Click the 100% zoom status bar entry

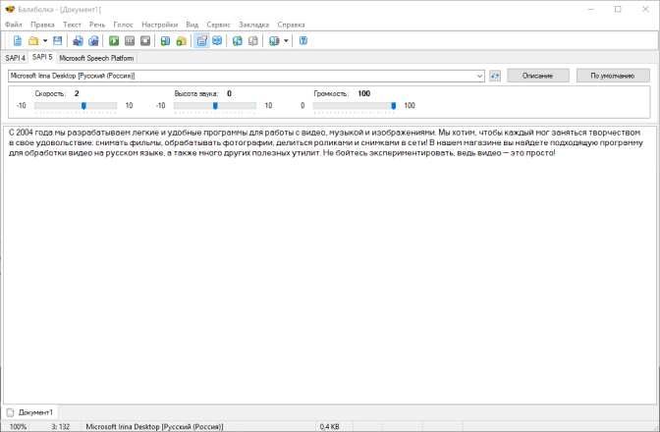(x=18, y=426)
